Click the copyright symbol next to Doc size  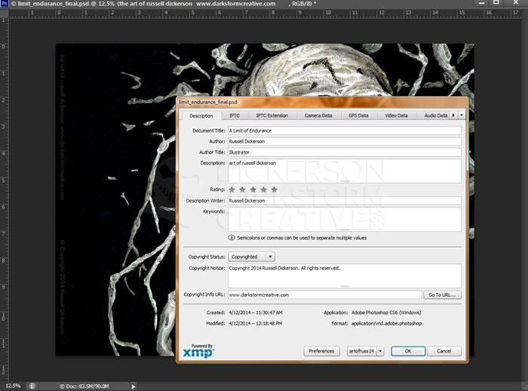coord(62,386)
